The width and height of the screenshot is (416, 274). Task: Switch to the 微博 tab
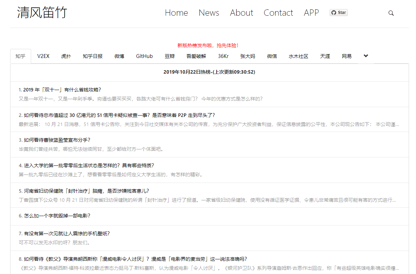pos(119,56)
